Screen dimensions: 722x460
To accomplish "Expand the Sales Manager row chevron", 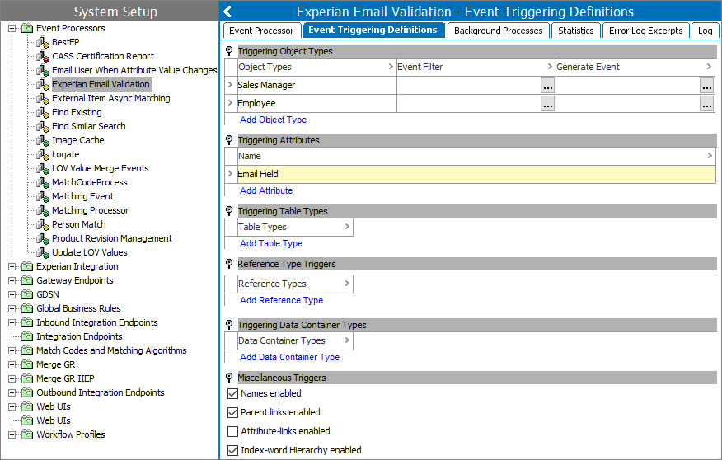I will 230,85.
